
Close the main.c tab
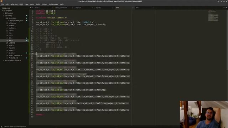52,8
